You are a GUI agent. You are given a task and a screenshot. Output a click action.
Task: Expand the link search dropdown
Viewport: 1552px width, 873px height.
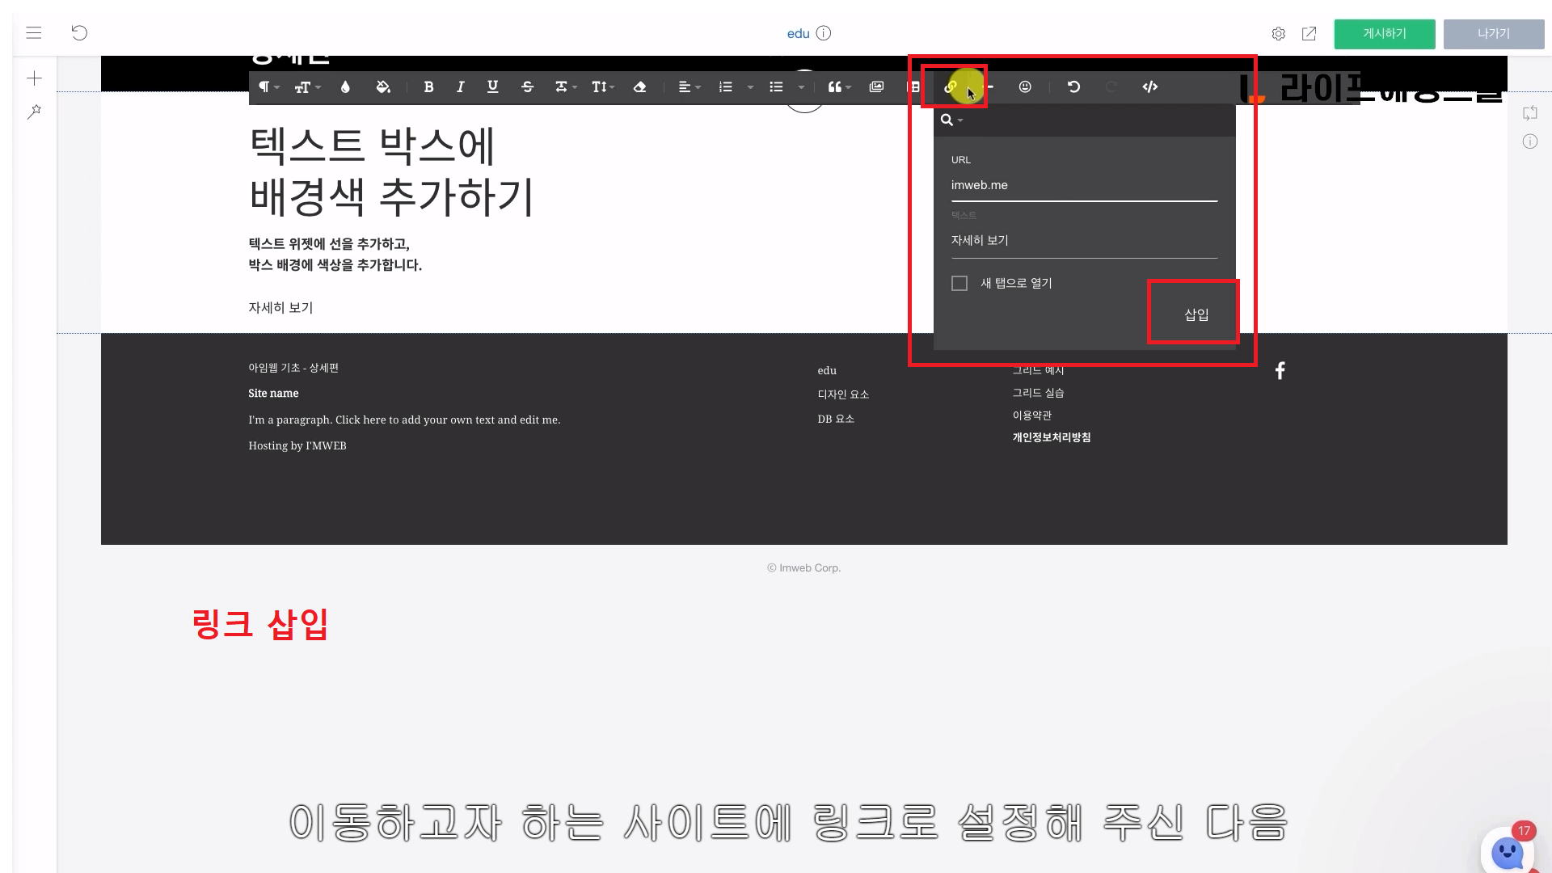pyautogui.click(x=951, y=120)
